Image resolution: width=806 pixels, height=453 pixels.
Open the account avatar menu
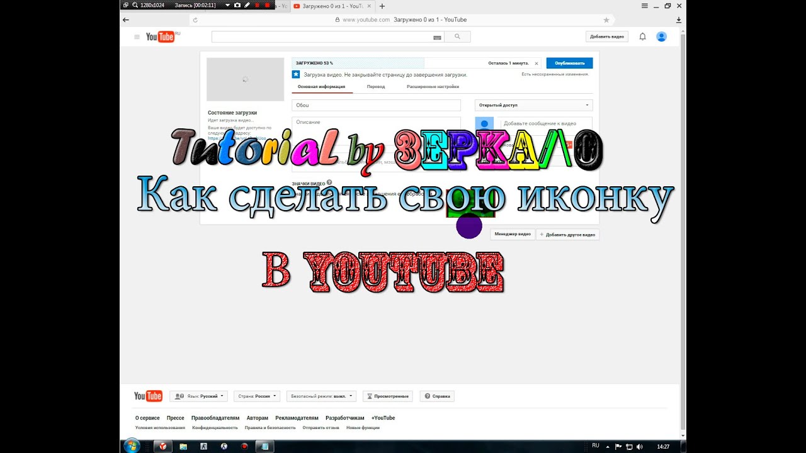(x=661, y=36)
